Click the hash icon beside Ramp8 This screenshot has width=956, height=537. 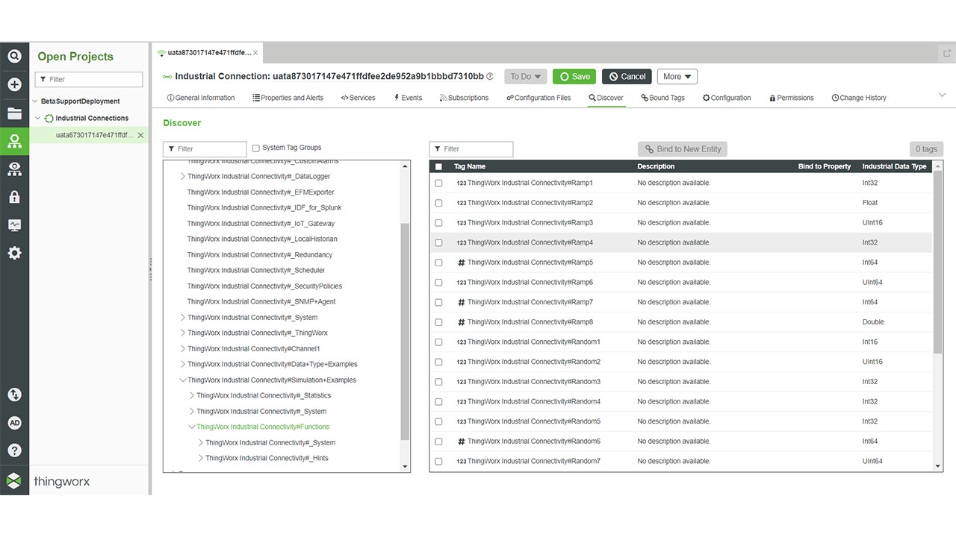462,322
